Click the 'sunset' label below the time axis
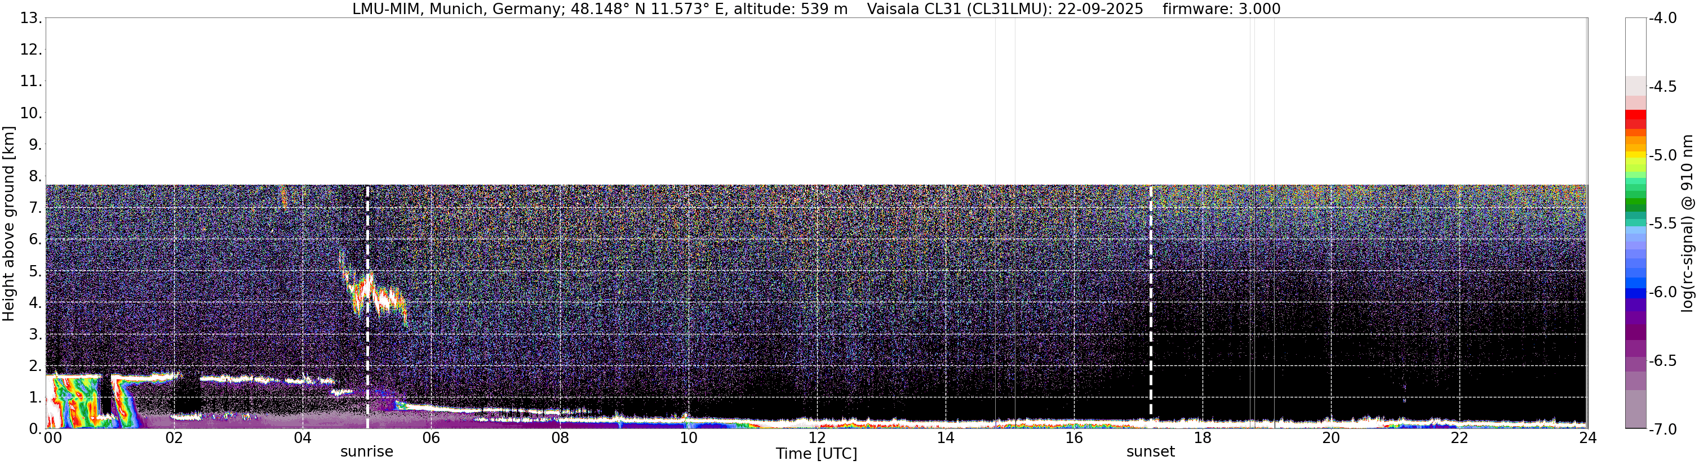Screen dimensions: 1699x465 1150,452
